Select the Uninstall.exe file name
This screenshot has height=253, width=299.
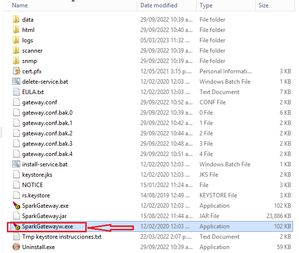(38, 247)
